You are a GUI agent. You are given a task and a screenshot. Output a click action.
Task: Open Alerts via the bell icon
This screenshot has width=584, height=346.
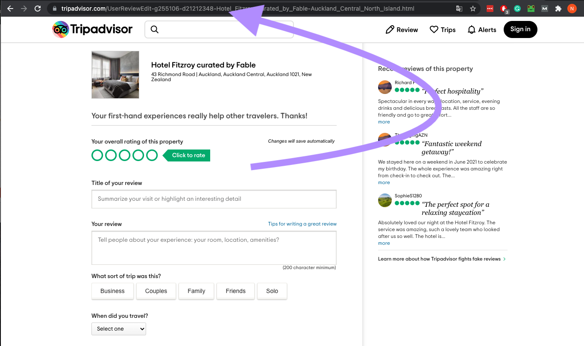click(471, 29)
